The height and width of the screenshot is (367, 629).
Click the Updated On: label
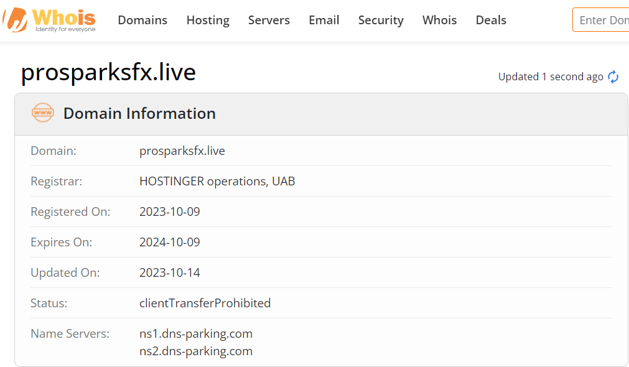(x=65, y=272)
